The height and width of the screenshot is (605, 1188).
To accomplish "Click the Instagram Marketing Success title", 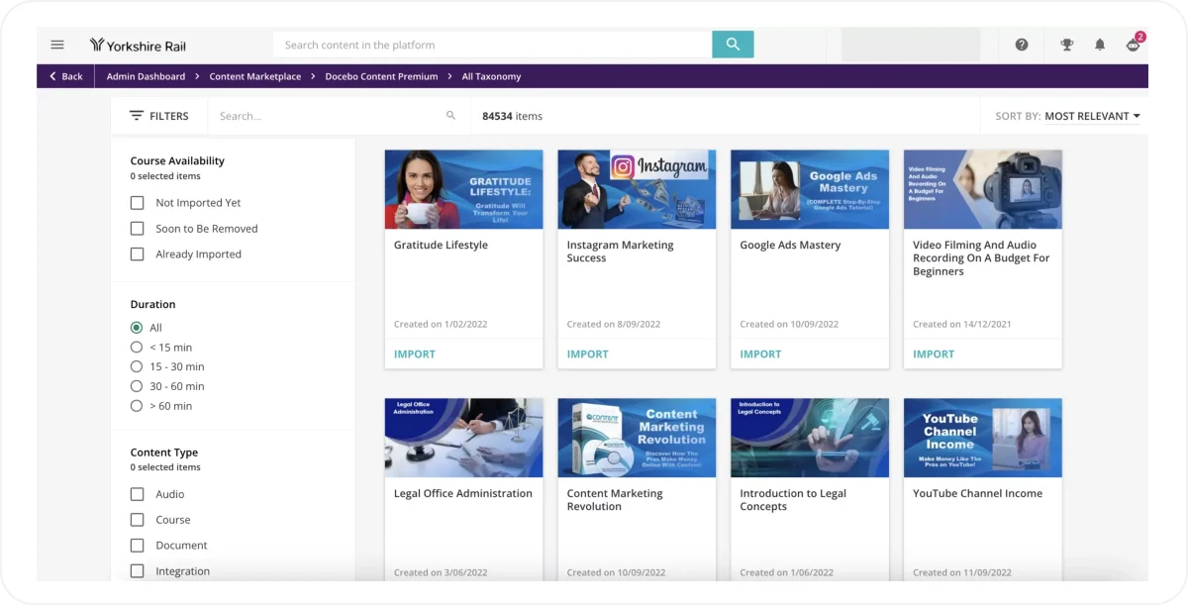I will (x=620, y=252).
